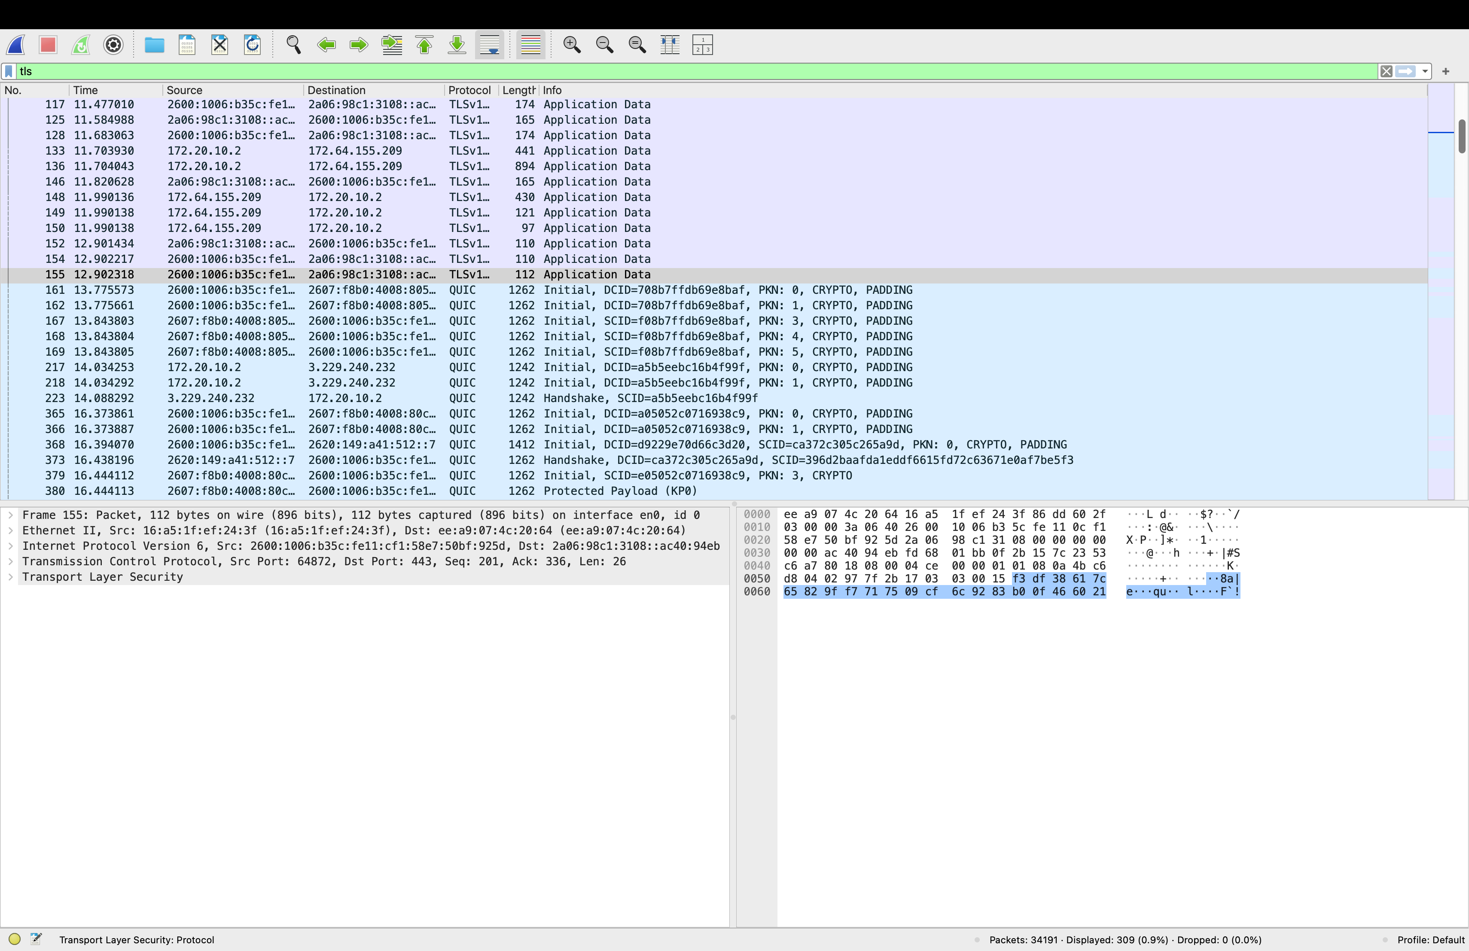Clear the tls display filter
Viewport: 1469px width, 951px height.
tap(1386, 72)
